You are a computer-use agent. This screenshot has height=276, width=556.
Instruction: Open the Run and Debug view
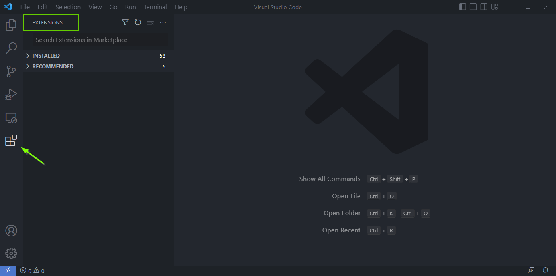[x=11, y=95]
